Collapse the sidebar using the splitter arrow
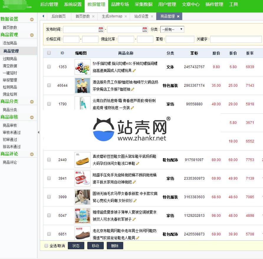The image size is (263, 259). (38, 132)
